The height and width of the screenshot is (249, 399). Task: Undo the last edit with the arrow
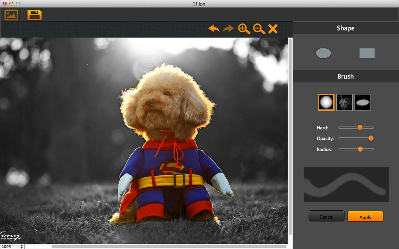pyautogui.click(x=214, y=29)
